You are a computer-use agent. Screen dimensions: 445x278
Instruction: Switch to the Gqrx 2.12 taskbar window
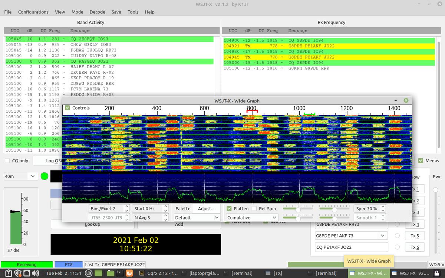tap(158, 274)
